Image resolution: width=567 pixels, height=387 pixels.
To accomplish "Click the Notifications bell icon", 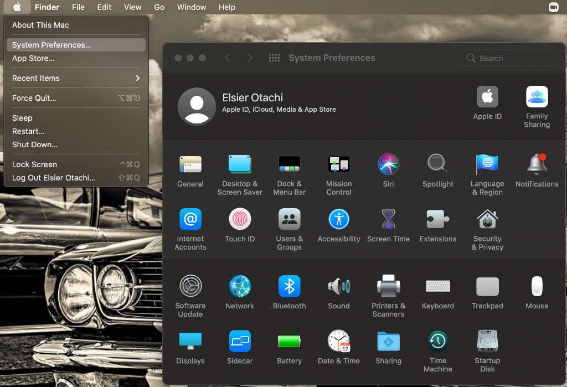I will [x=537, y=164].
